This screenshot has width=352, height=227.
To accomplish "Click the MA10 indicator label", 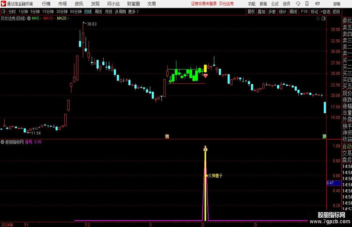I will [49, 18].
